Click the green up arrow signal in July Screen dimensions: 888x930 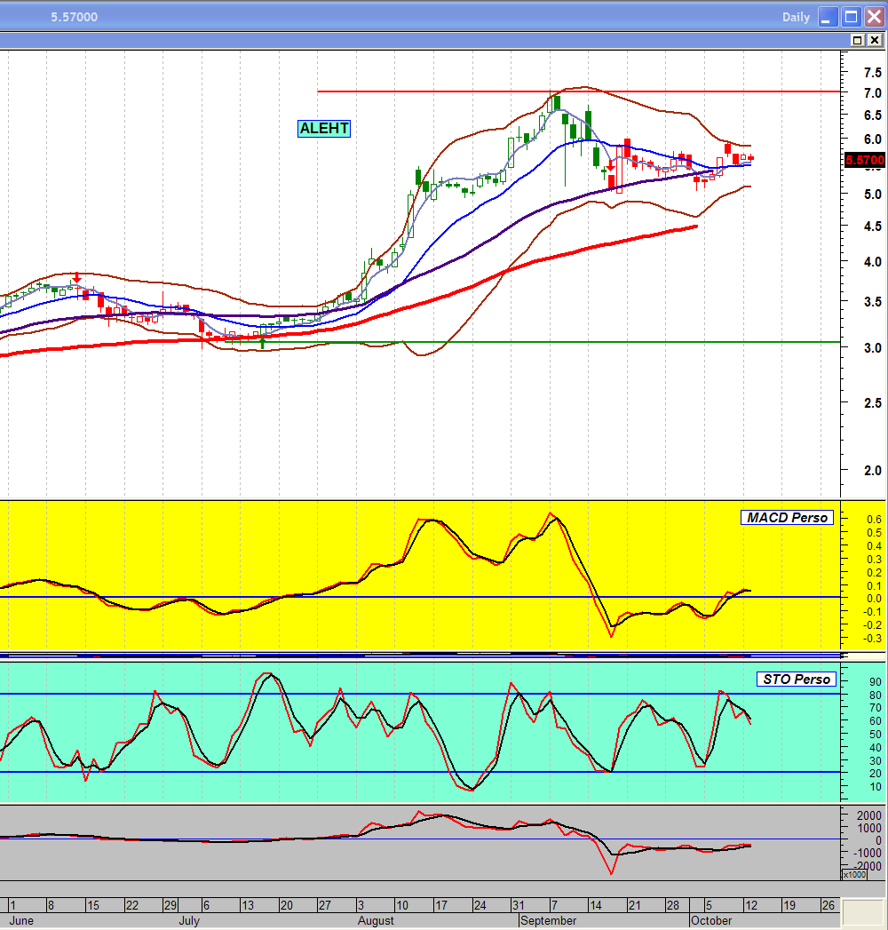[x=263, y=342]
